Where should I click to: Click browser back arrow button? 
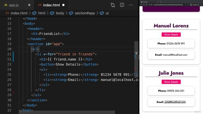141,5
